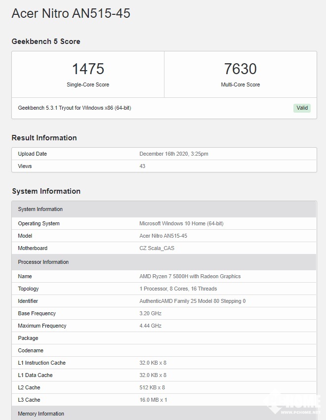The height and width of the screenshot is (420, 326).
Task: Click the System Information table header
Action: pos(40,209)
